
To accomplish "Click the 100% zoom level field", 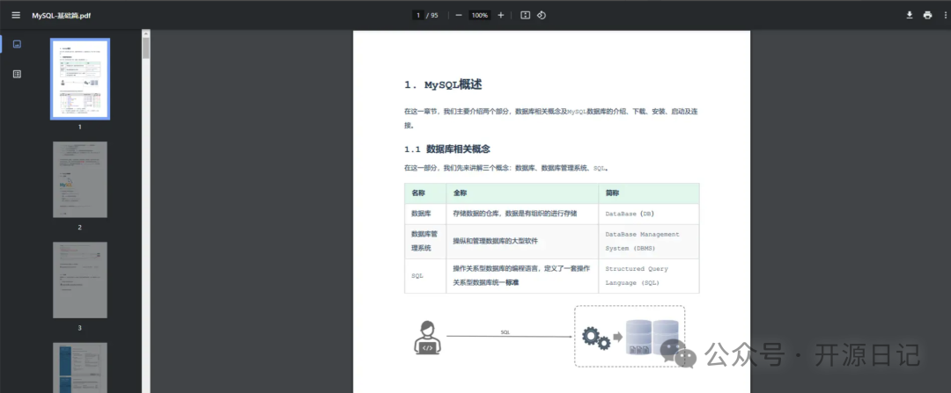I will point(480,15).
